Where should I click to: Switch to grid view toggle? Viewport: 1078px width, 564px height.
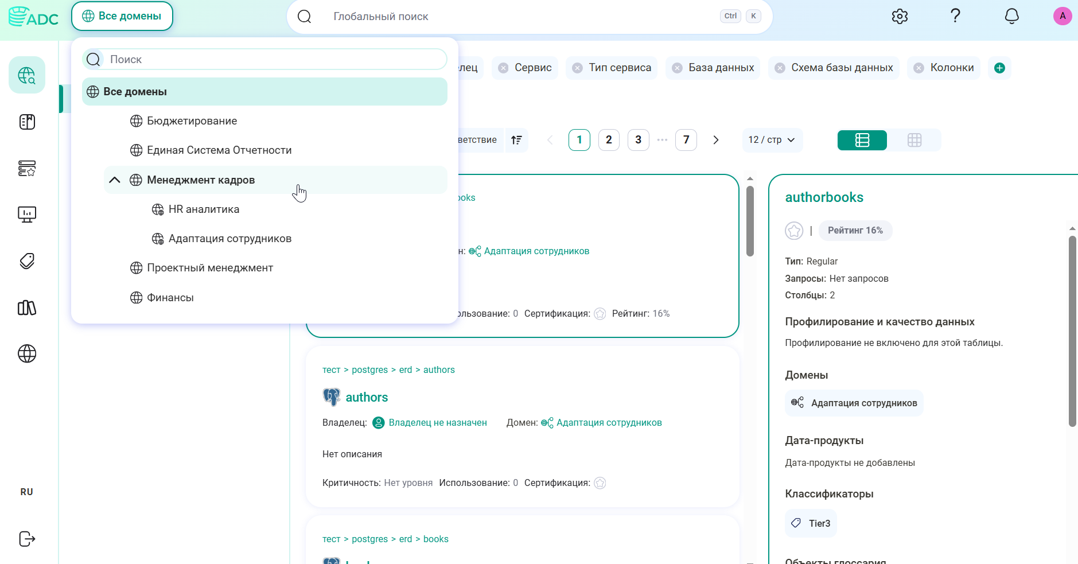(x=914, y=140)
